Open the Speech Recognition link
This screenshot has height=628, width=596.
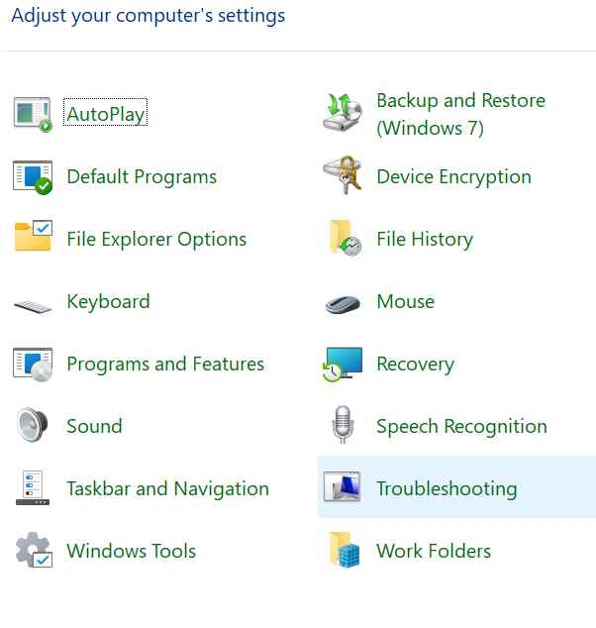pyautogui.click(x=461, y=426)
